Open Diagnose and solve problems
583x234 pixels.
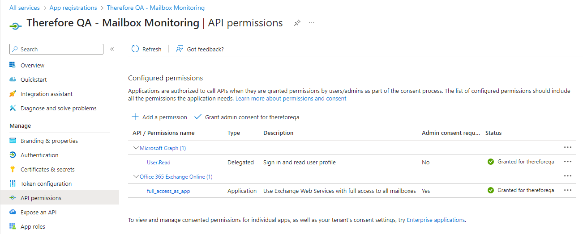59,108
